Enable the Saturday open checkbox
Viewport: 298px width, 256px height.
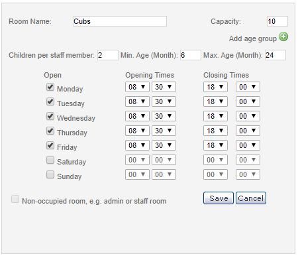coord(50,160)
